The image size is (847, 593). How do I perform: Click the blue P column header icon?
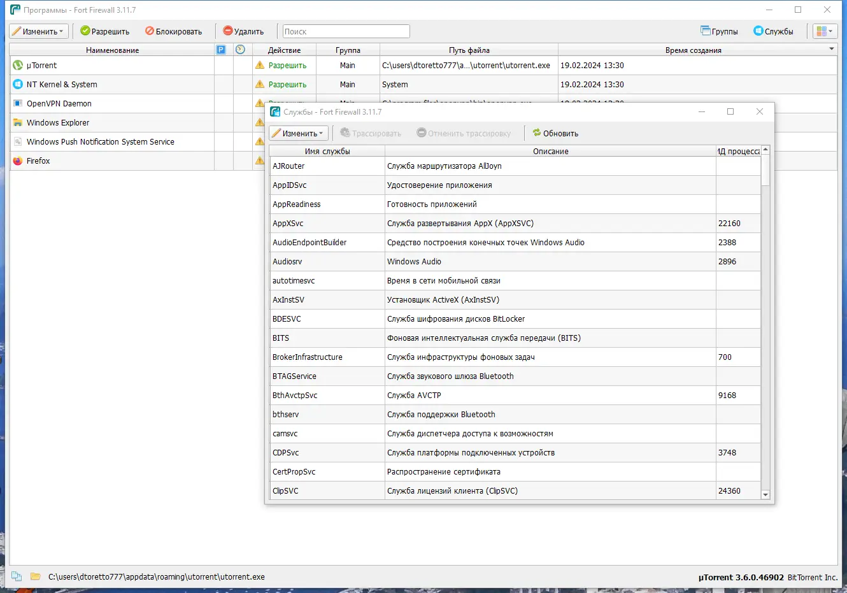pos(221,50)
